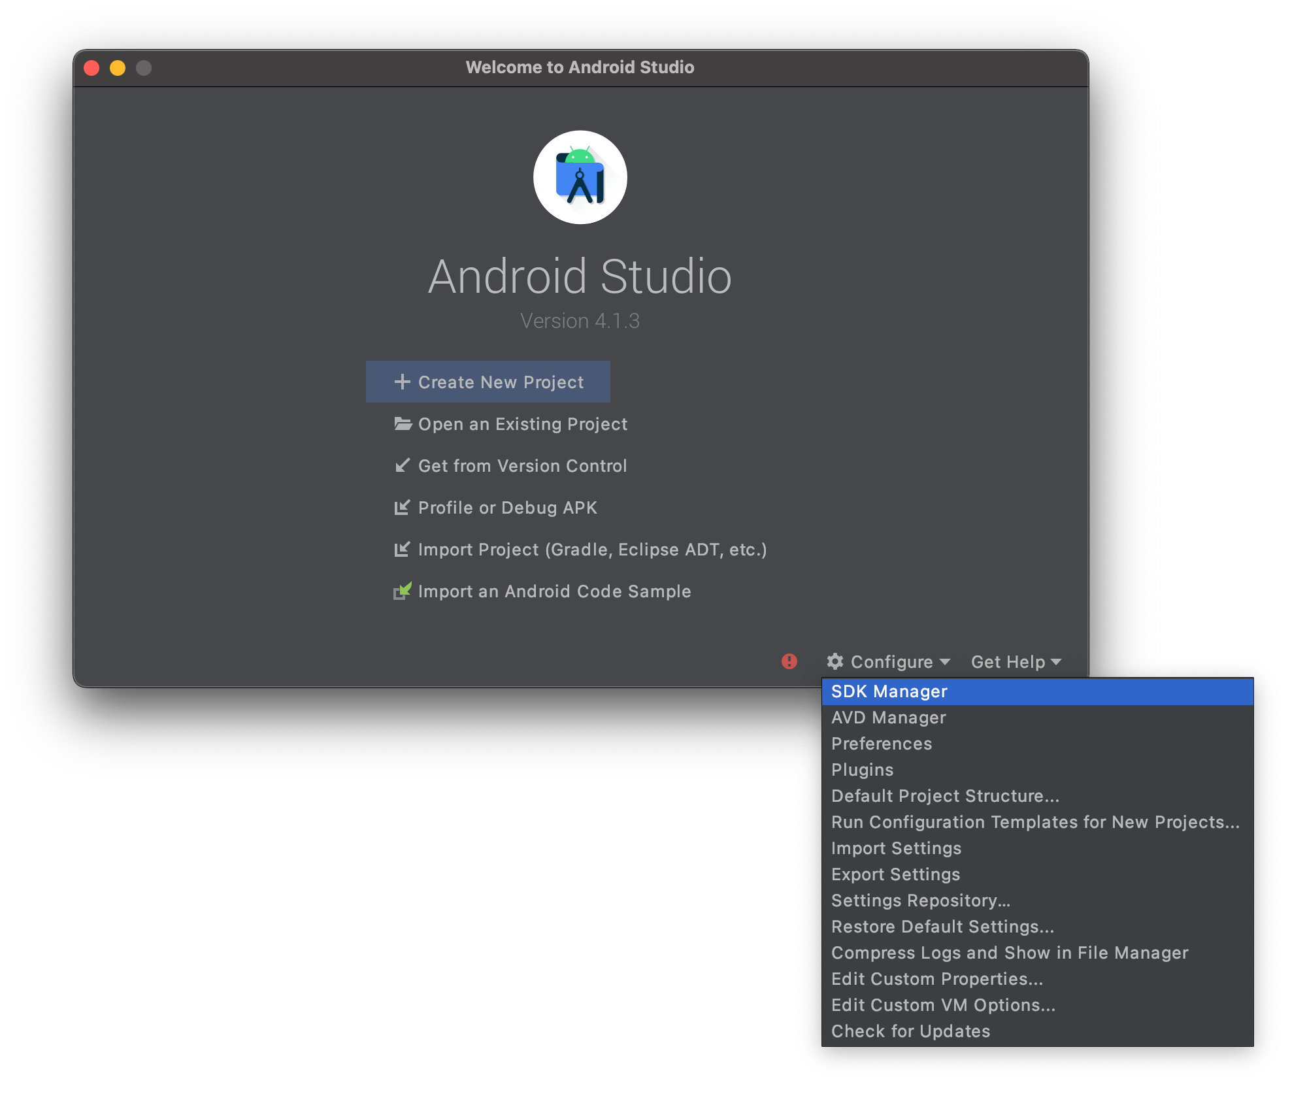
Task: Click the red error notification icon
Action: pos(789,661)
